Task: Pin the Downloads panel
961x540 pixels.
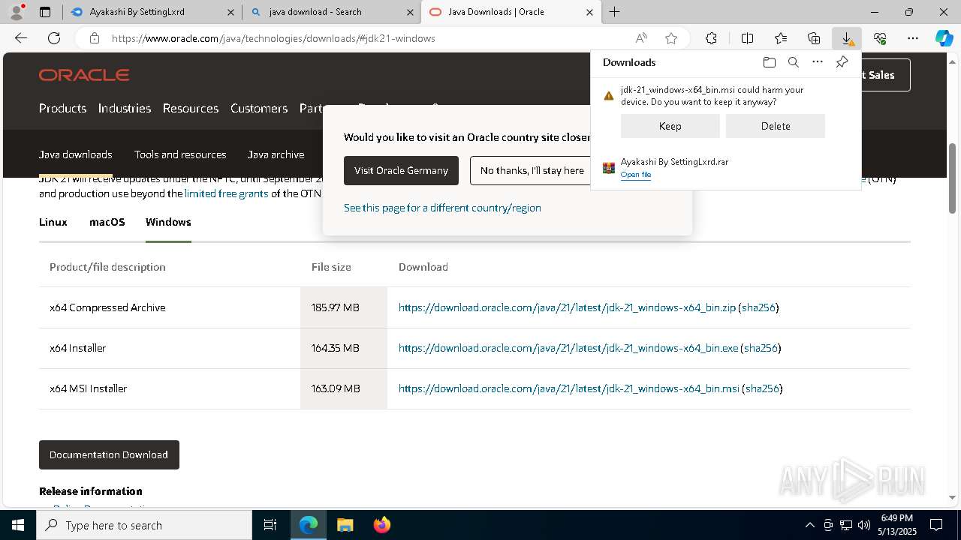Action: click(x=842, y=62)
